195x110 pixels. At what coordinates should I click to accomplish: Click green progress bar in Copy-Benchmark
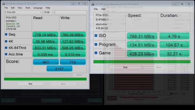(142, 62)
